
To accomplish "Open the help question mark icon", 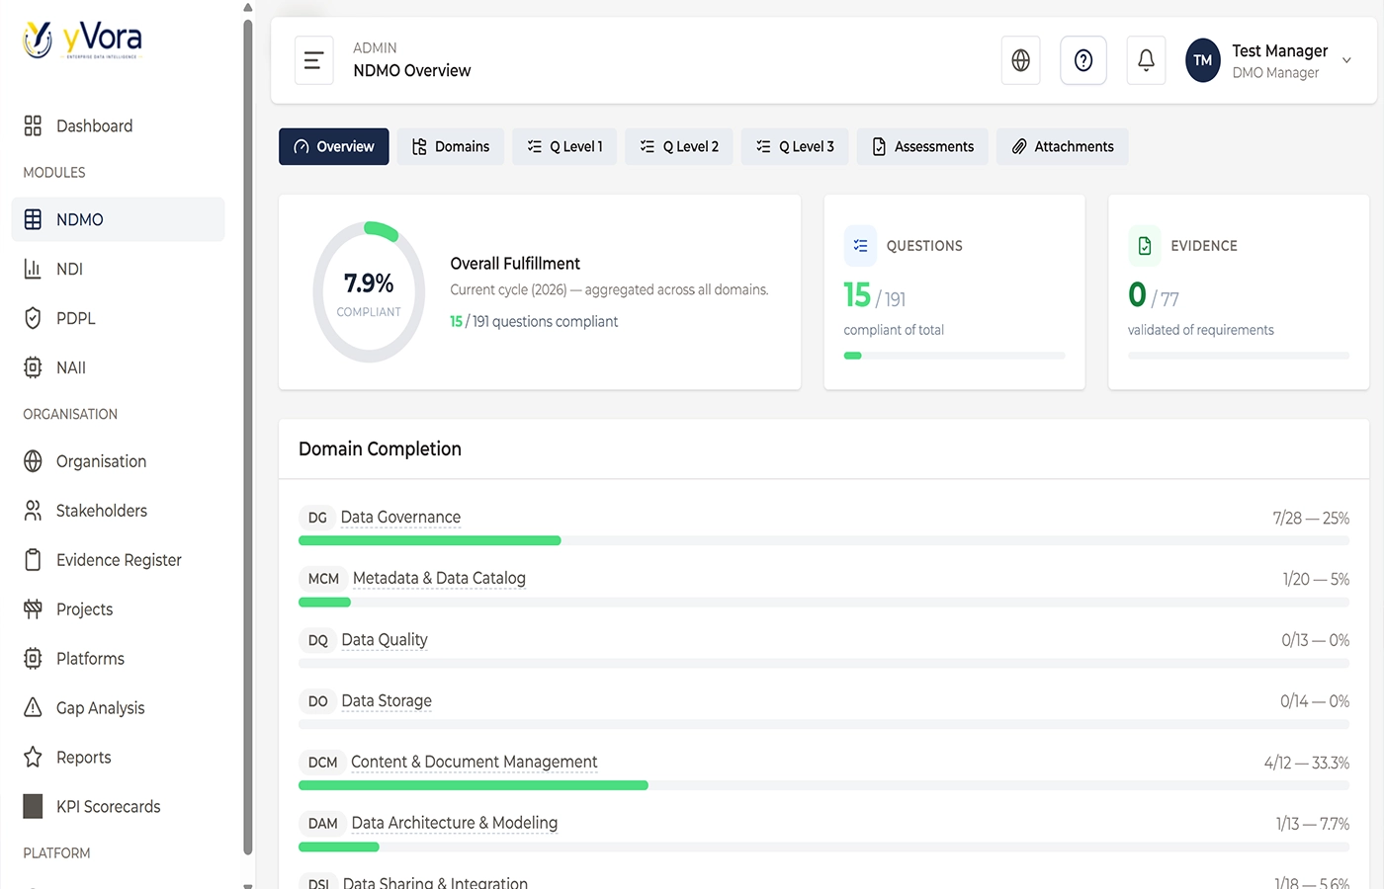I will [x=1083, y=60].
